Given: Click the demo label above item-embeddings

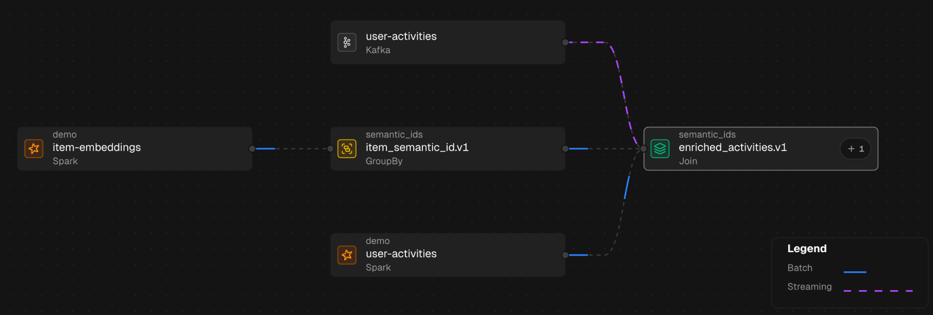Looking at the screenshot, I should [65, 135].
